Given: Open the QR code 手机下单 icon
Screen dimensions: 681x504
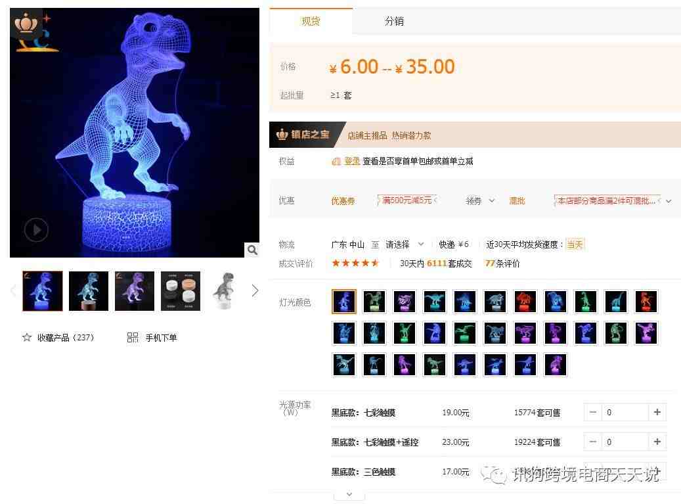Looking at the screenshot, I should pyautogui.click(x=133, y=337).
